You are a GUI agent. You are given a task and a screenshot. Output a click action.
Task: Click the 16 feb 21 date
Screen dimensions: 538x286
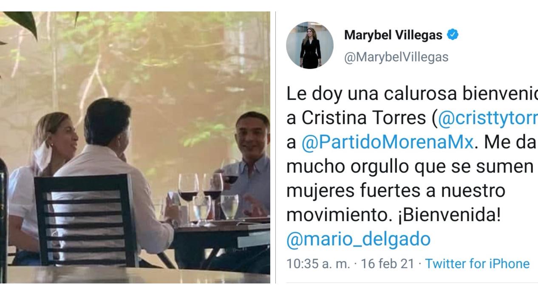387,264
